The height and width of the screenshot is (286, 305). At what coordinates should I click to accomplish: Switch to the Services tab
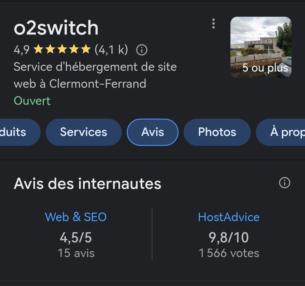coord(84,132)
